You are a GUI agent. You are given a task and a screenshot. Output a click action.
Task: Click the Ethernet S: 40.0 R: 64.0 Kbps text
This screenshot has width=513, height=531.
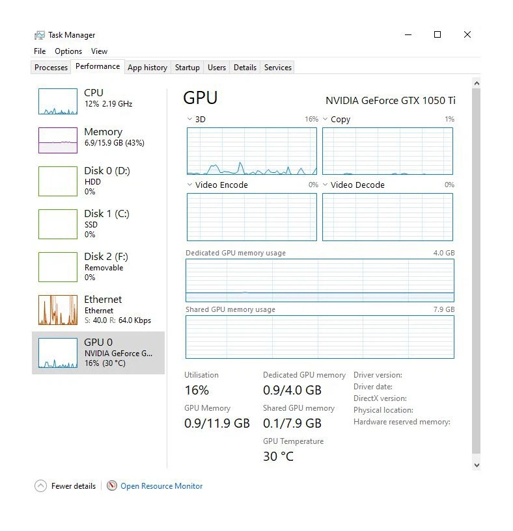tap(118, 320)
